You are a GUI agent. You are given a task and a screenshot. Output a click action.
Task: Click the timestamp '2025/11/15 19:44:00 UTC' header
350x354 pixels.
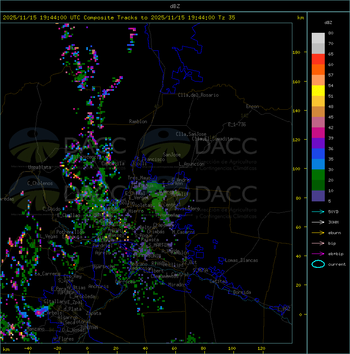(x=42, y=18)
